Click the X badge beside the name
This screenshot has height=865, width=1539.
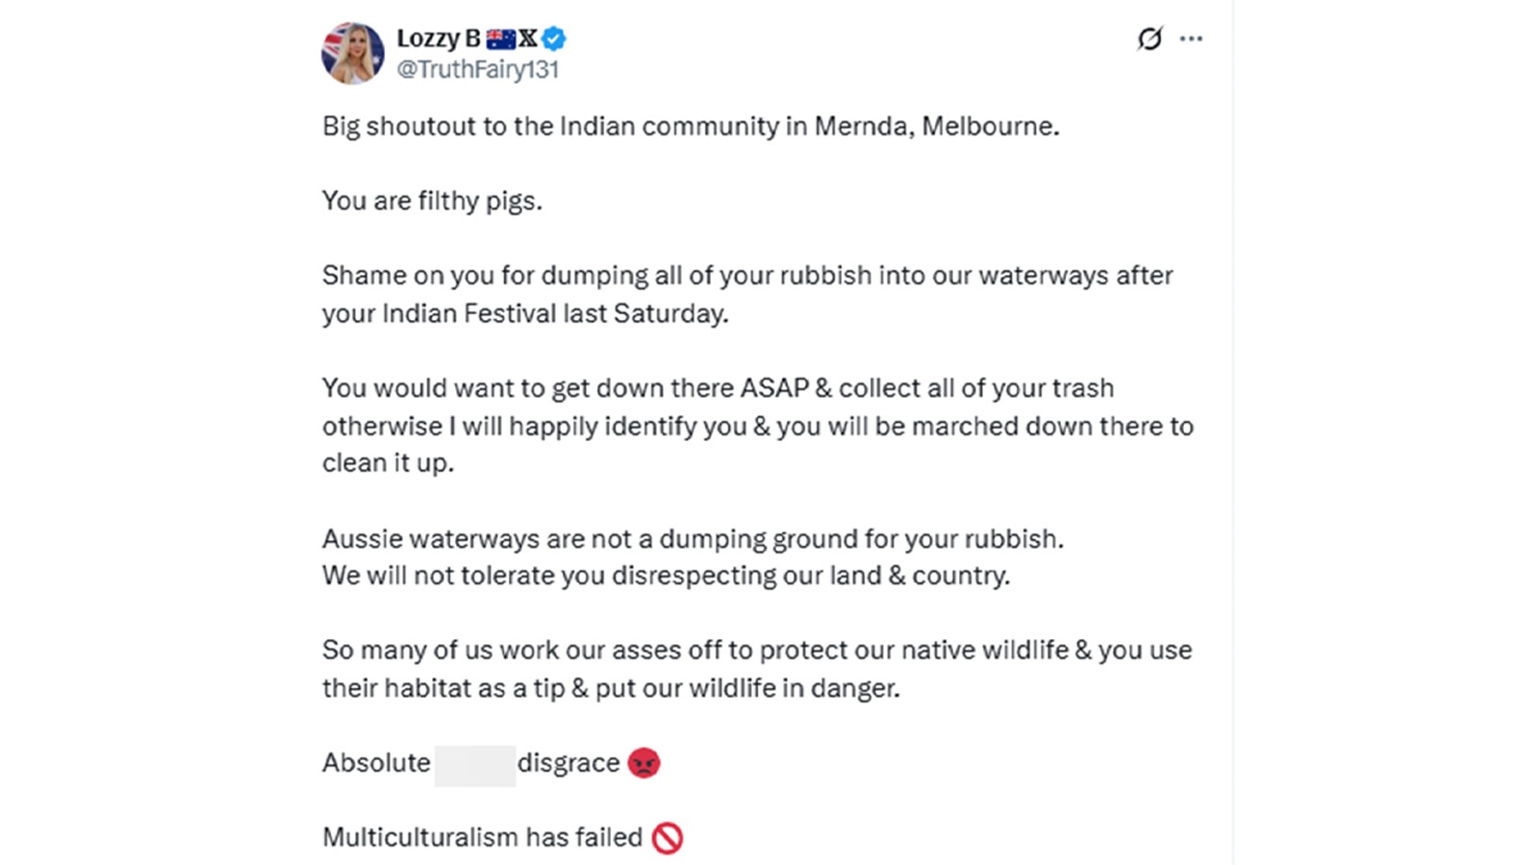pos(528,38)
